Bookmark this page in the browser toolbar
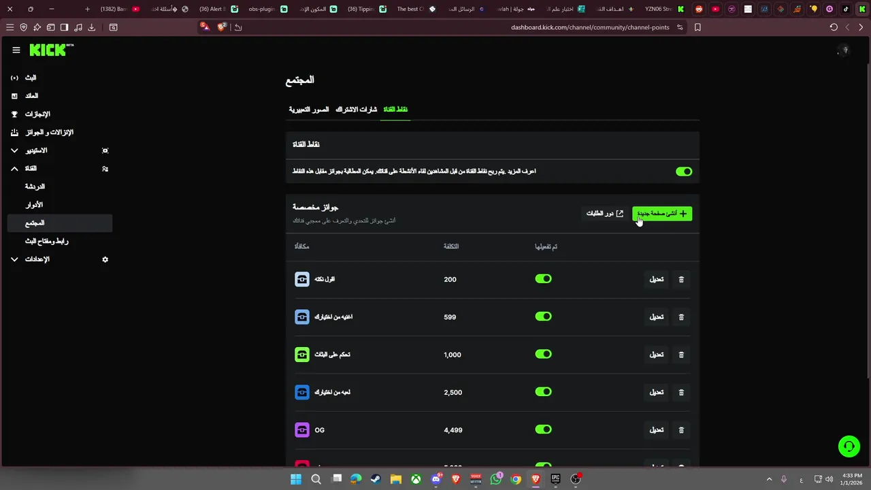 point(697,27)
